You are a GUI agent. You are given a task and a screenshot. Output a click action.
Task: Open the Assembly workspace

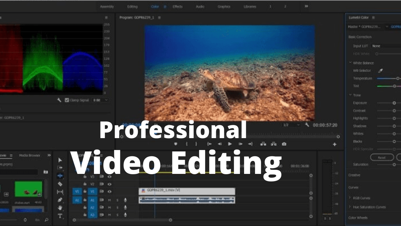107,6
